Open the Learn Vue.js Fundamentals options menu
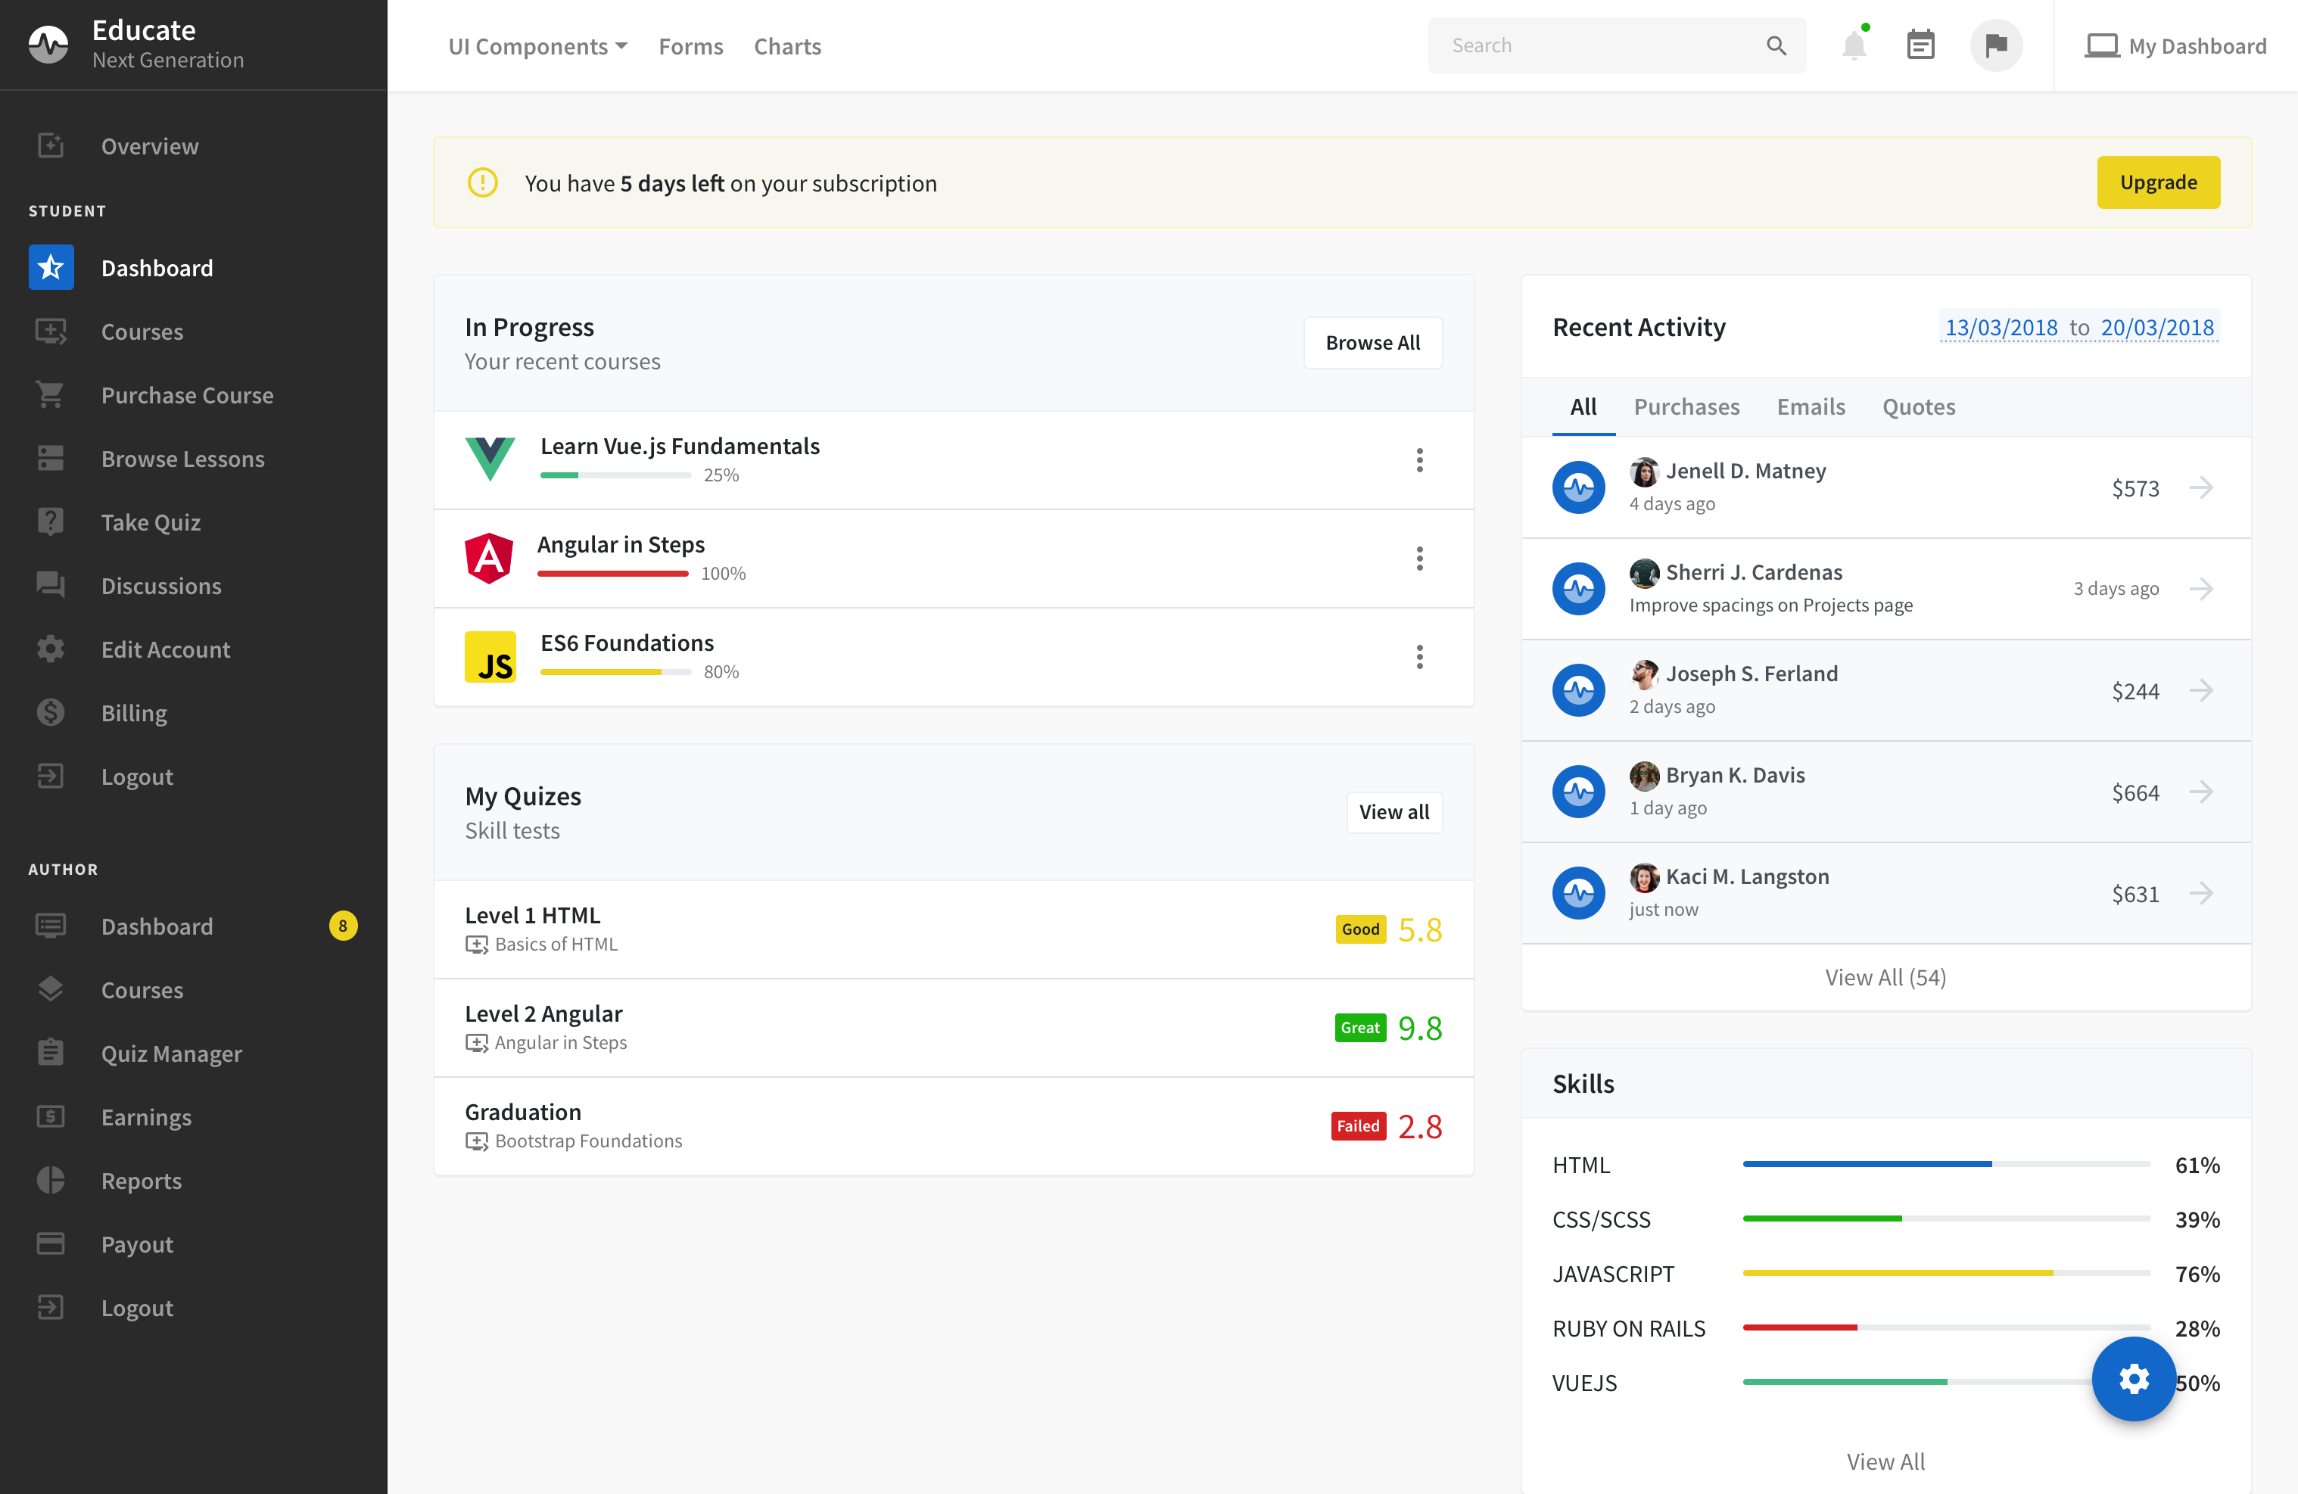 point(1418,459)
